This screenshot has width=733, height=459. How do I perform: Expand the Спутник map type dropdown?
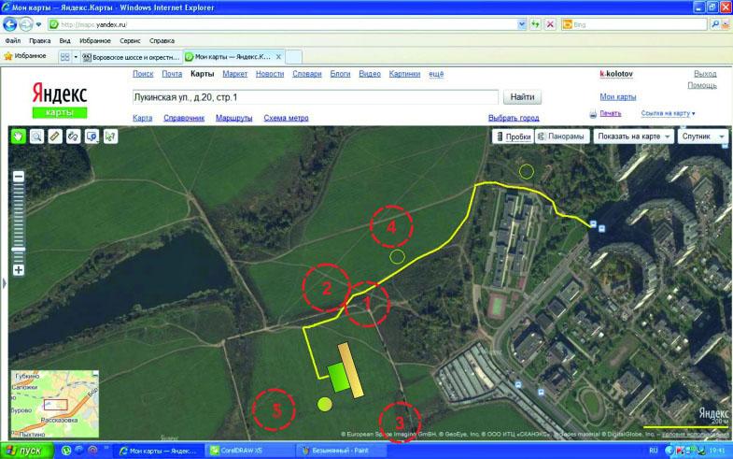[x=704, y=136]
